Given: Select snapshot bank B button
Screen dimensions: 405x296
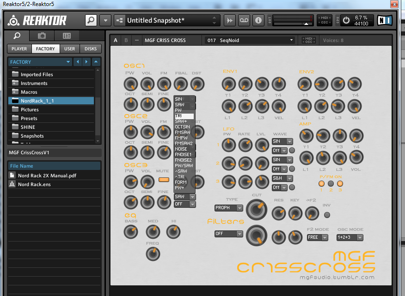Looking at the screenshot, I should 126,40.
